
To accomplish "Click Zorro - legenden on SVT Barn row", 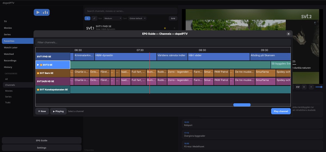I will pos(180,73).
